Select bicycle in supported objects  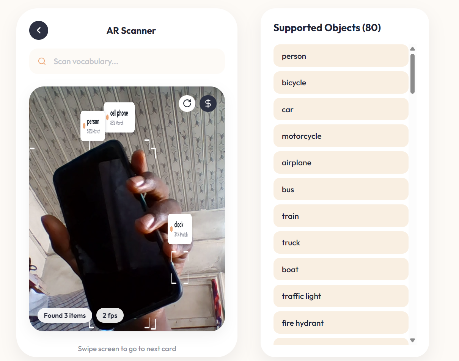(x=341, y=83)
